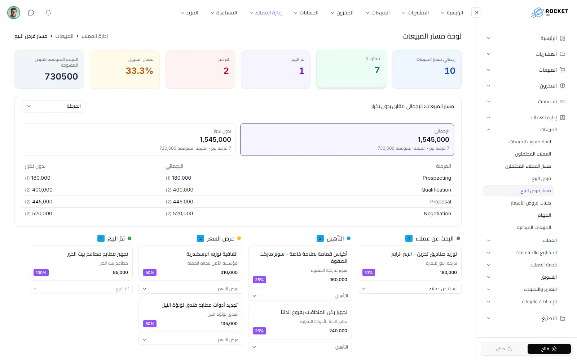Open the المزيد top menu
Image resolution: width=577 pixels, height=360 pixels.
[x=189, y=13]
